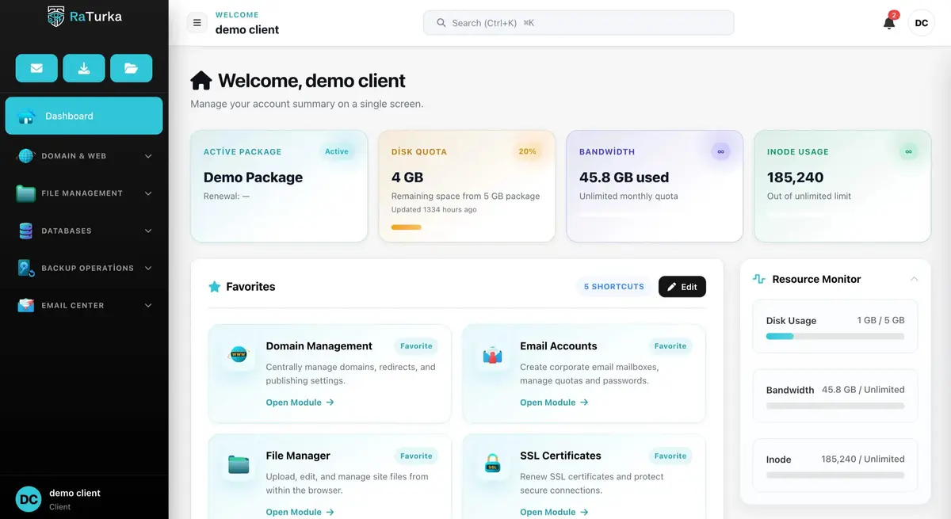
Task: Click the Favorite badge on Email Accounts
Action: click(x=670, y=346)
